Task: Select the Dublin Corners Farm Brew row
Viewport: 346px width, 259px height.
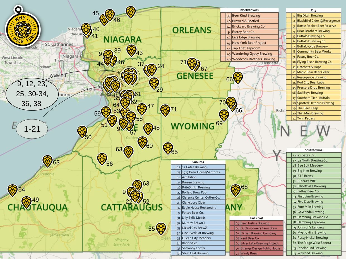Action: pyautogui.click(x=256, y=228)
